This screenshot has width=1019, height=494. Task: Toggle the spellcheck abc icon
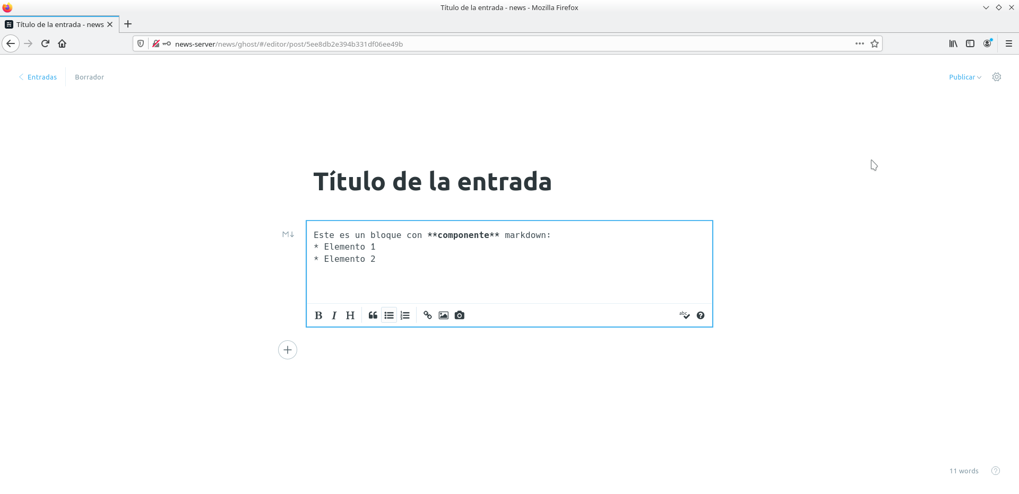tap(685, 315)
